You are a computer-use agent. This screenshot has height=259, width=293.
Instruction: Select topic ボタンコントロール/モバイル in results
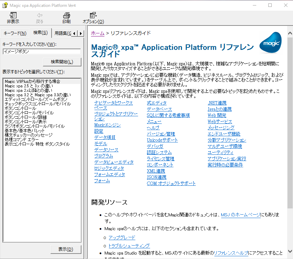[x=29, y=113]
